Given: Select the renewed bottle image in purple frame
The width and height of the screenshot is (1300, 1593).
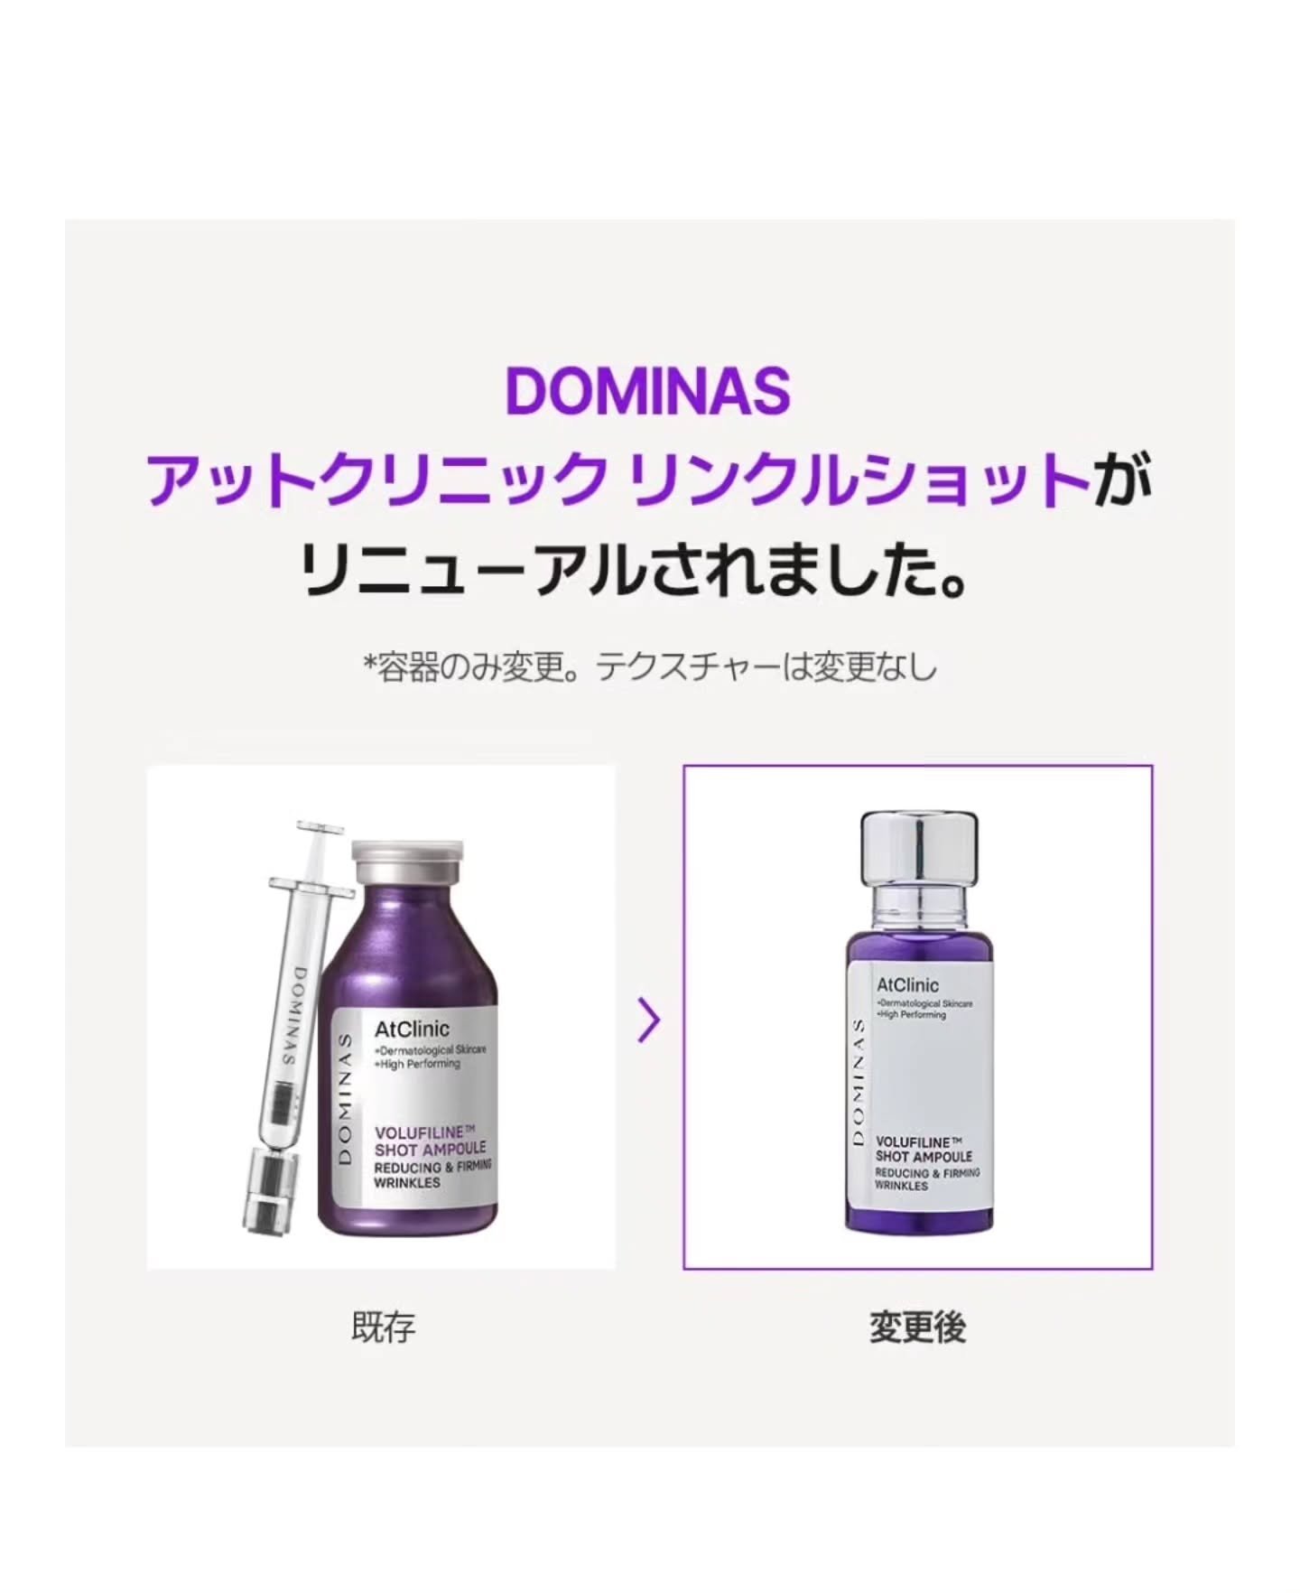Looking at the screenshot, I should tap(917, 1018).
